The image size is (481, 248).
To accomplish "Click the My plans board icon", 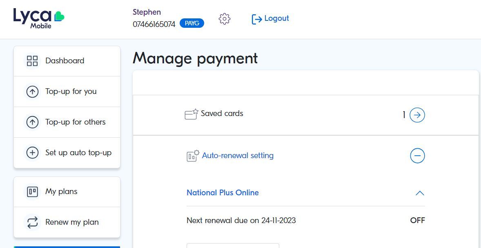I will coord(32,192).
